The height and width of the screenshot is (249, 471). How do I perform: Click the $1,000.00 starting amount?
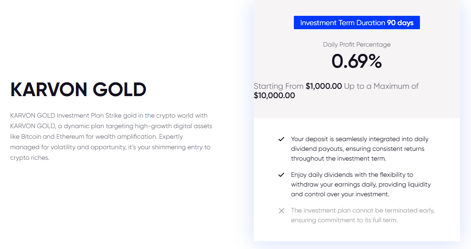pyautogui.click(x=323, y=86)
